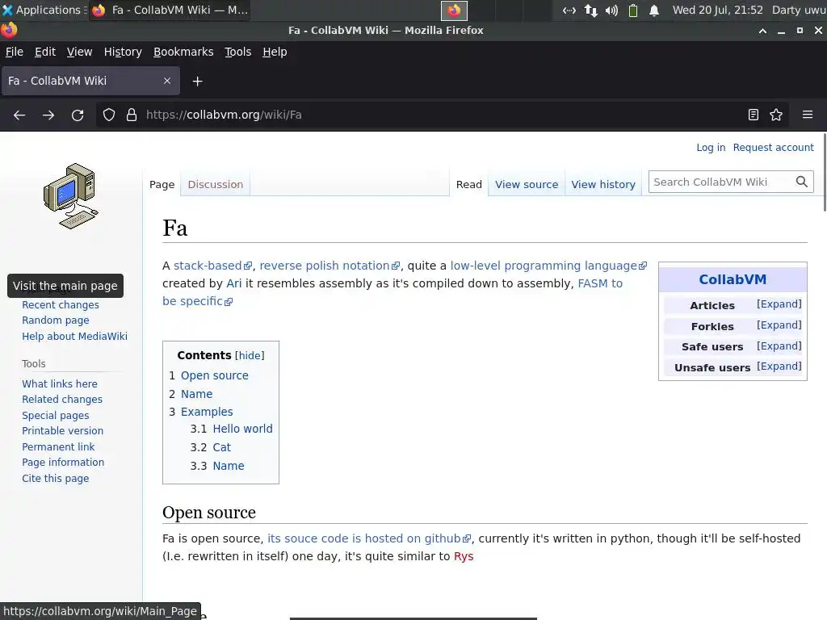Open the File menu
Image resolution: width=827 pixels, height=620 pixels.
click(15, 52)
